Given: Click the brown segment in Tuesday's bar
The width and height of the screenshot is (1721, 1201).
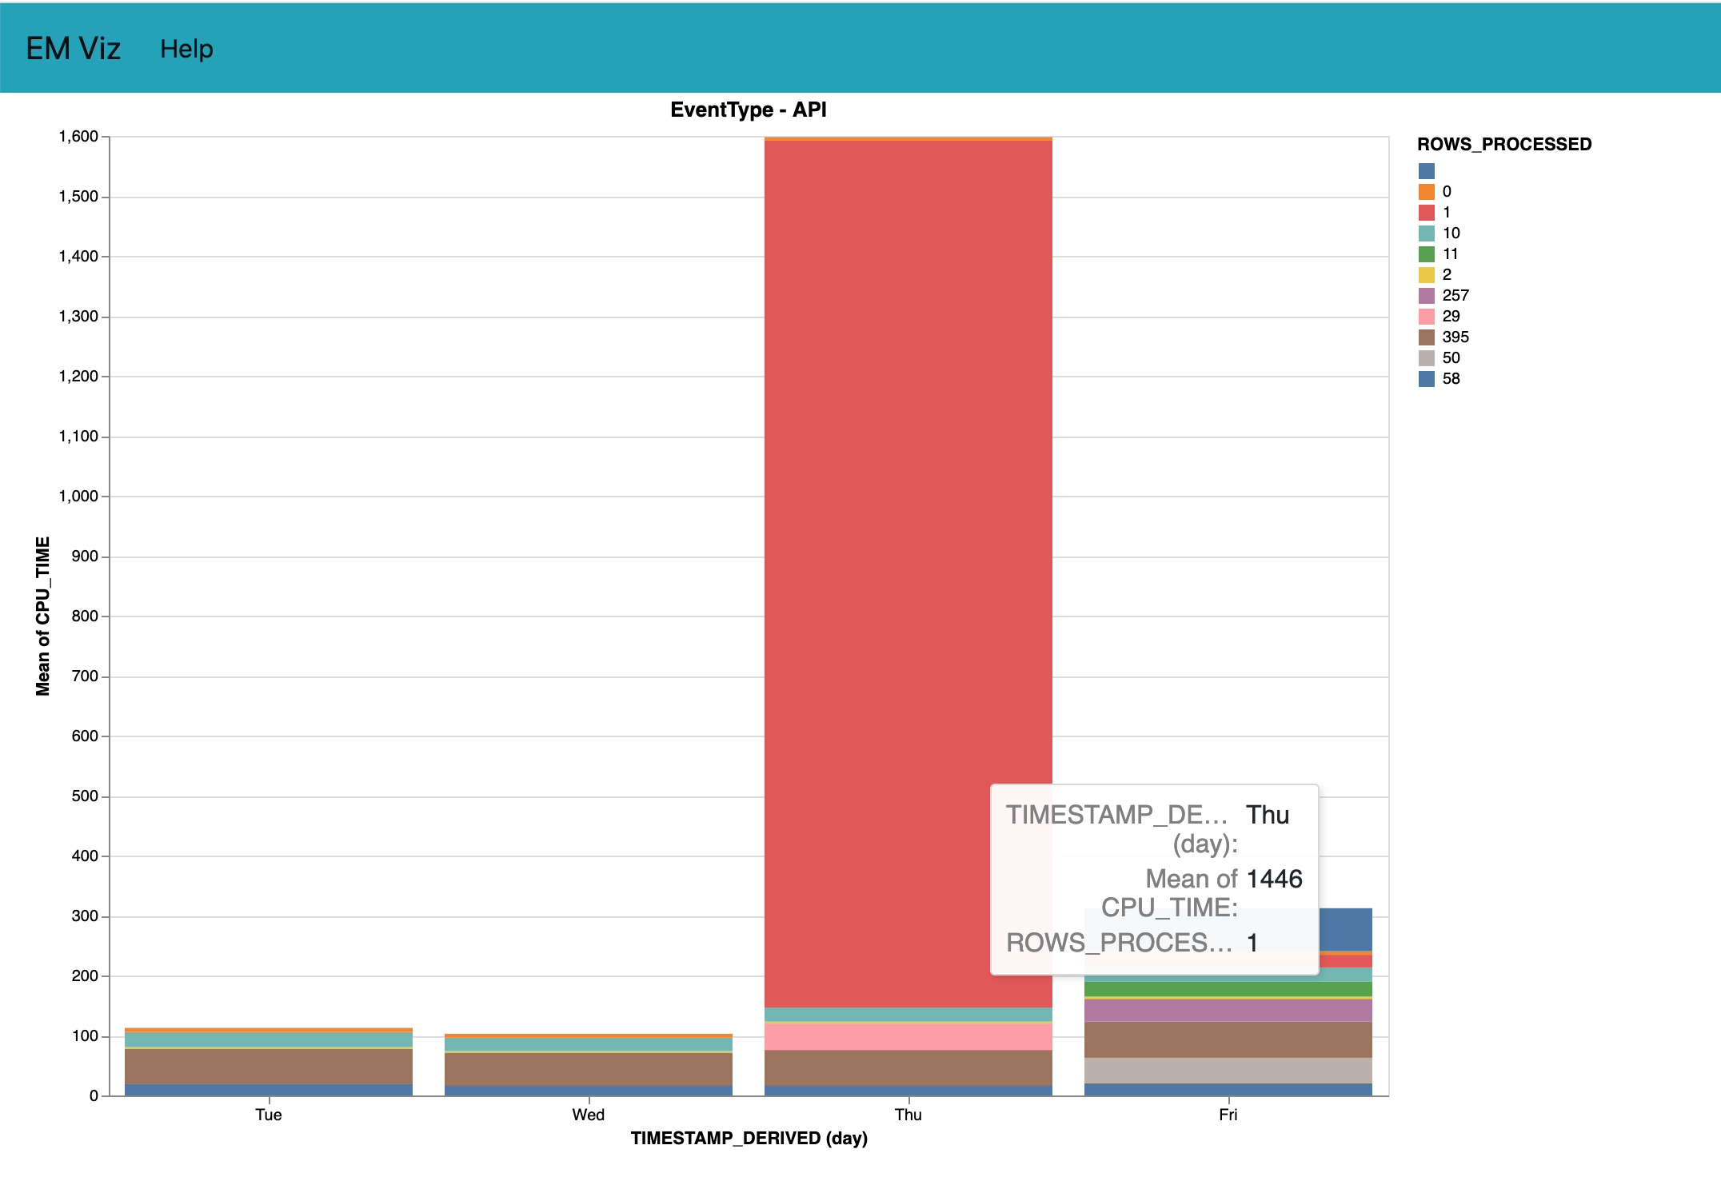Looking at the screenshot, I should [x=269, y=1066].
